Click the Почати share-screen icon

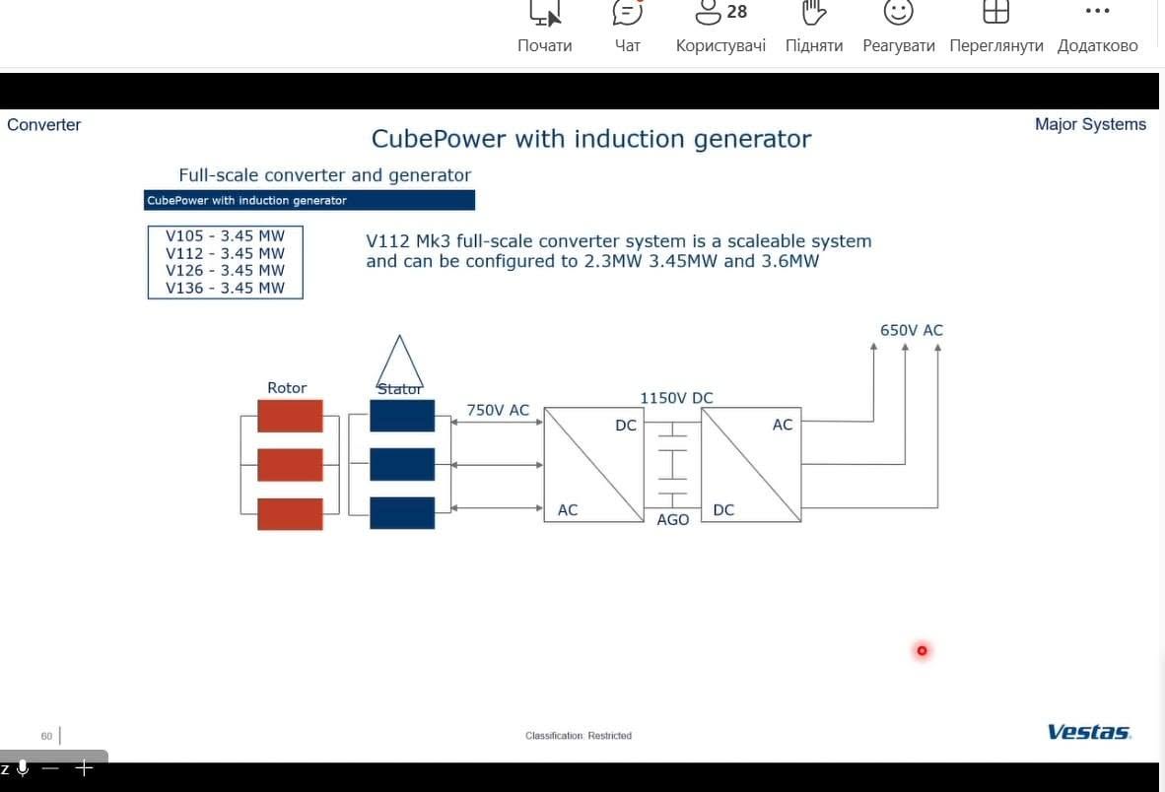point(545,13)
